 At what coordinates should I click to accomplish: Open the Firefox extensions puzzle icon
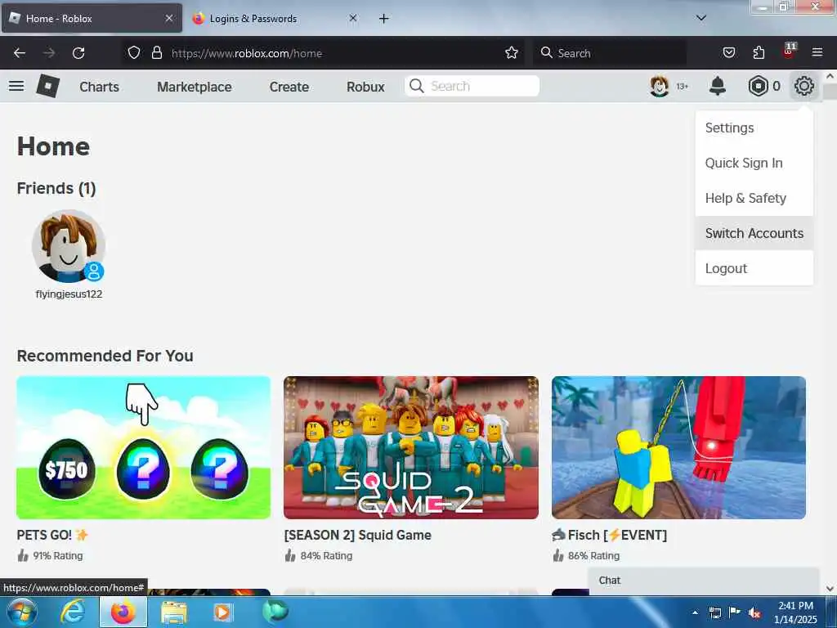[x=759, y=53]
